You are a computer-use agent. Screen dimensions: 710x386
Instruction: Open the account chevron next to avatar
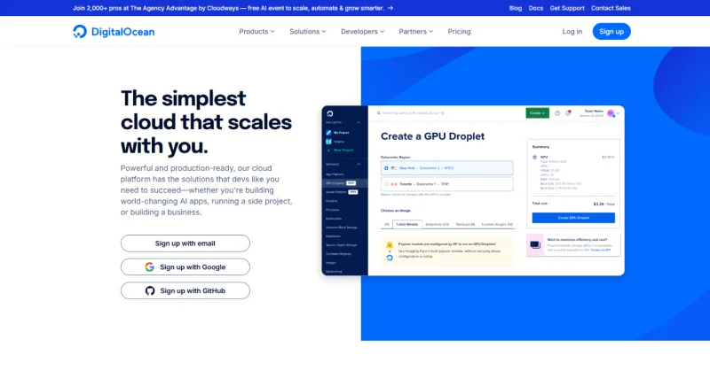tap(618, 114)
